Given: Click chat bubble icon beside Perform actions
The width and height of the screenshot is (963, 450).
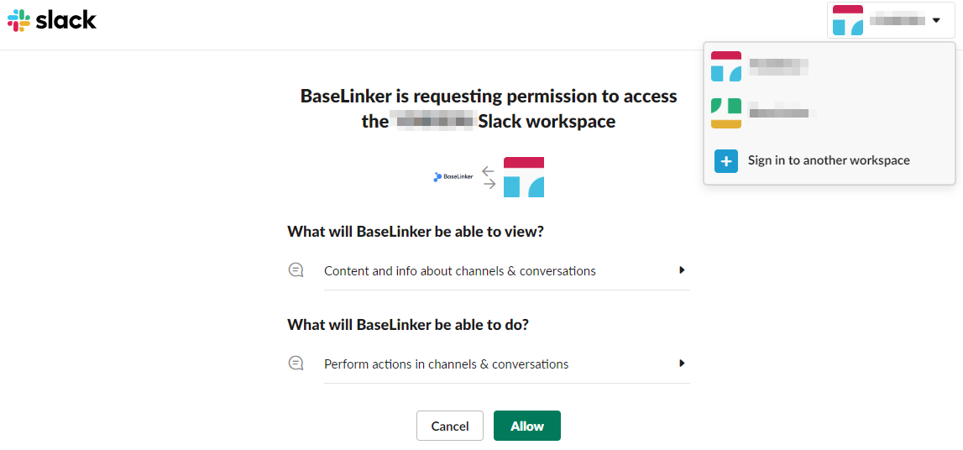Looking at the screenshot, I should coord(296,364).
